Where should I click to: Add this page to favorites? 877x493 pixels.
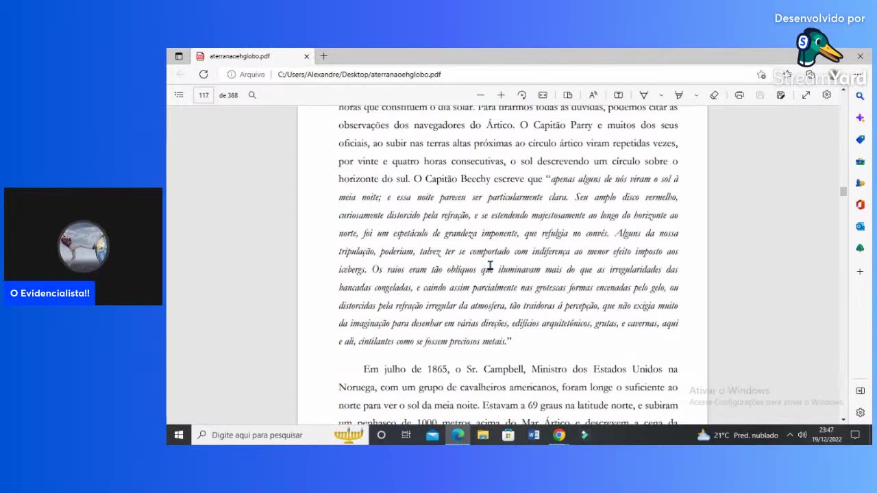[x=761, y=74]
